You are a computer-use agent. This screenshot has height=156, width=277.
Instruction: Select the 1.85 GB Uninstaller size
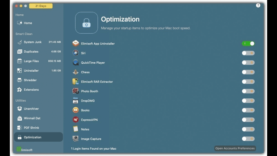click(x=56, y=71)
